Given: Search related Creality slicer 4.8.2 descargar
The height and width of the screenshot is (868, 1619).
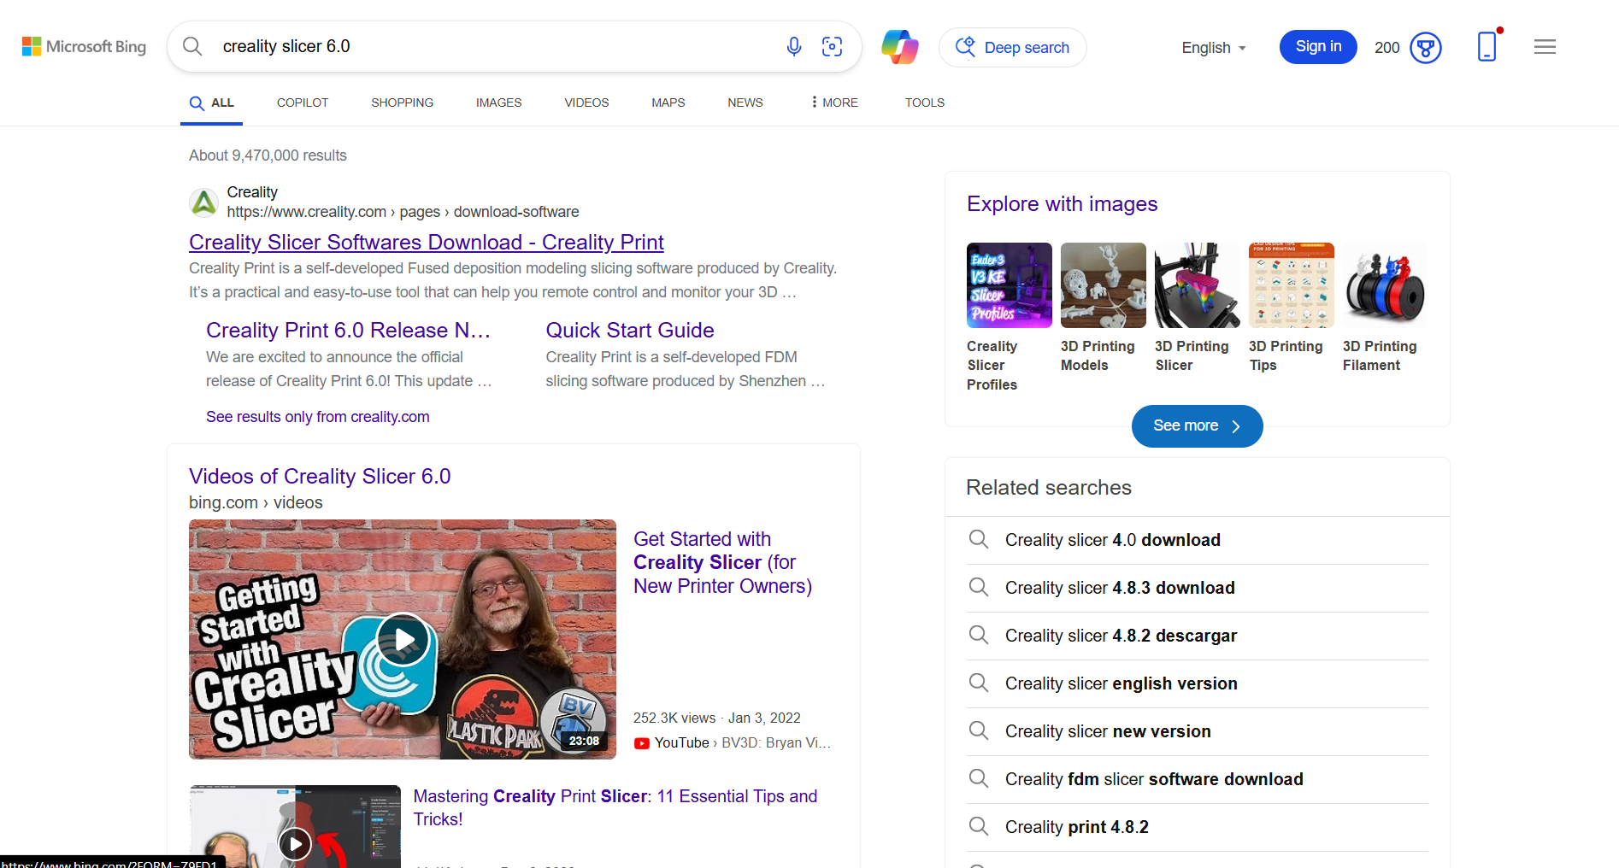Looking at the screenshot, I should [x=1198, y=636].
